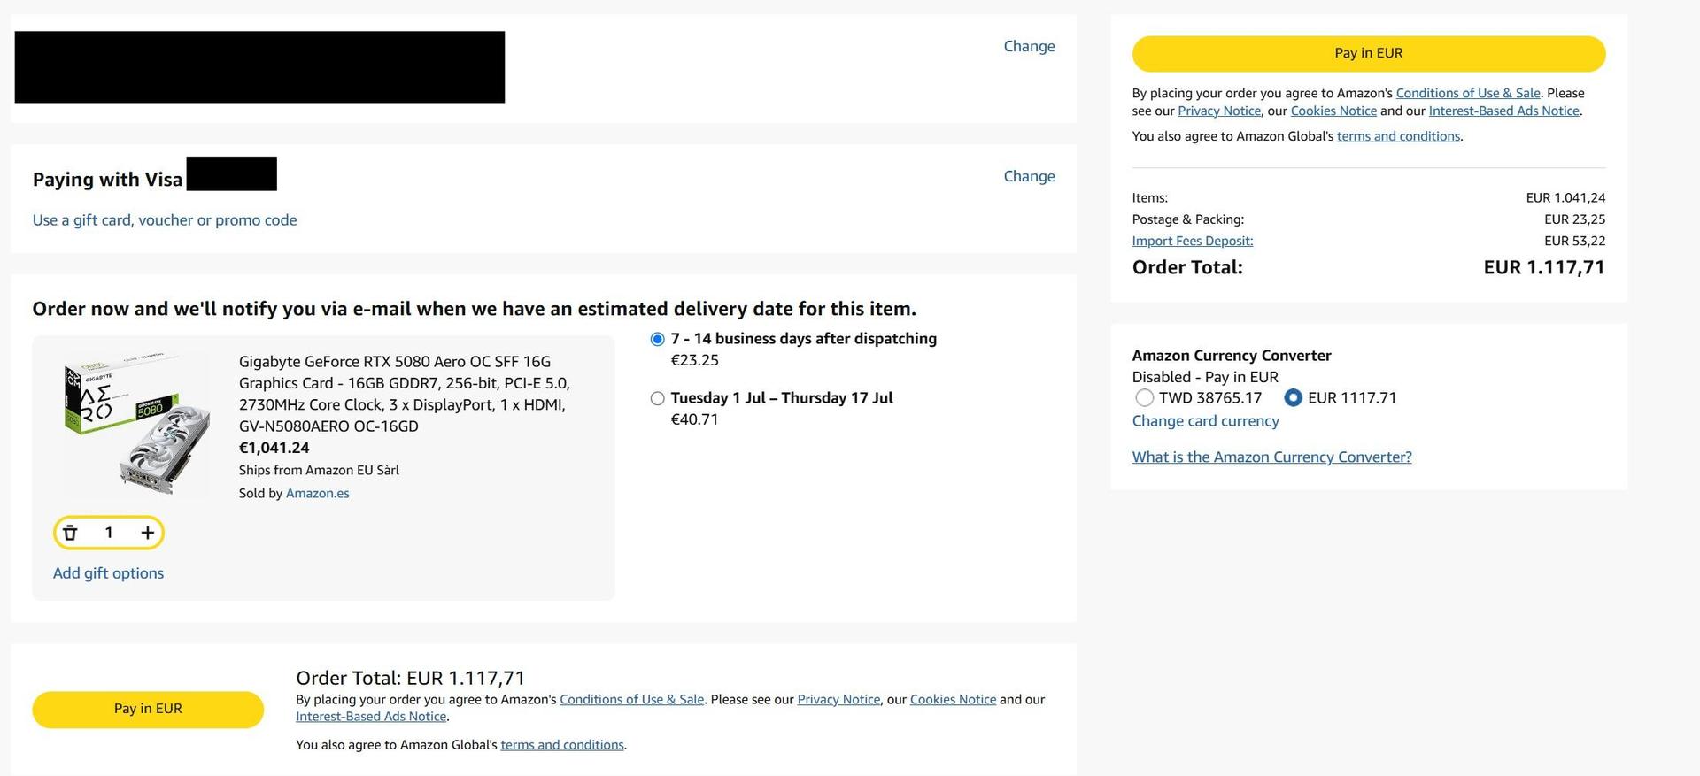Open Conditions of Use & Sale in sidebar
Image resolution: width=1700 pixels, height=776 pixels.
click(1467, 93)
